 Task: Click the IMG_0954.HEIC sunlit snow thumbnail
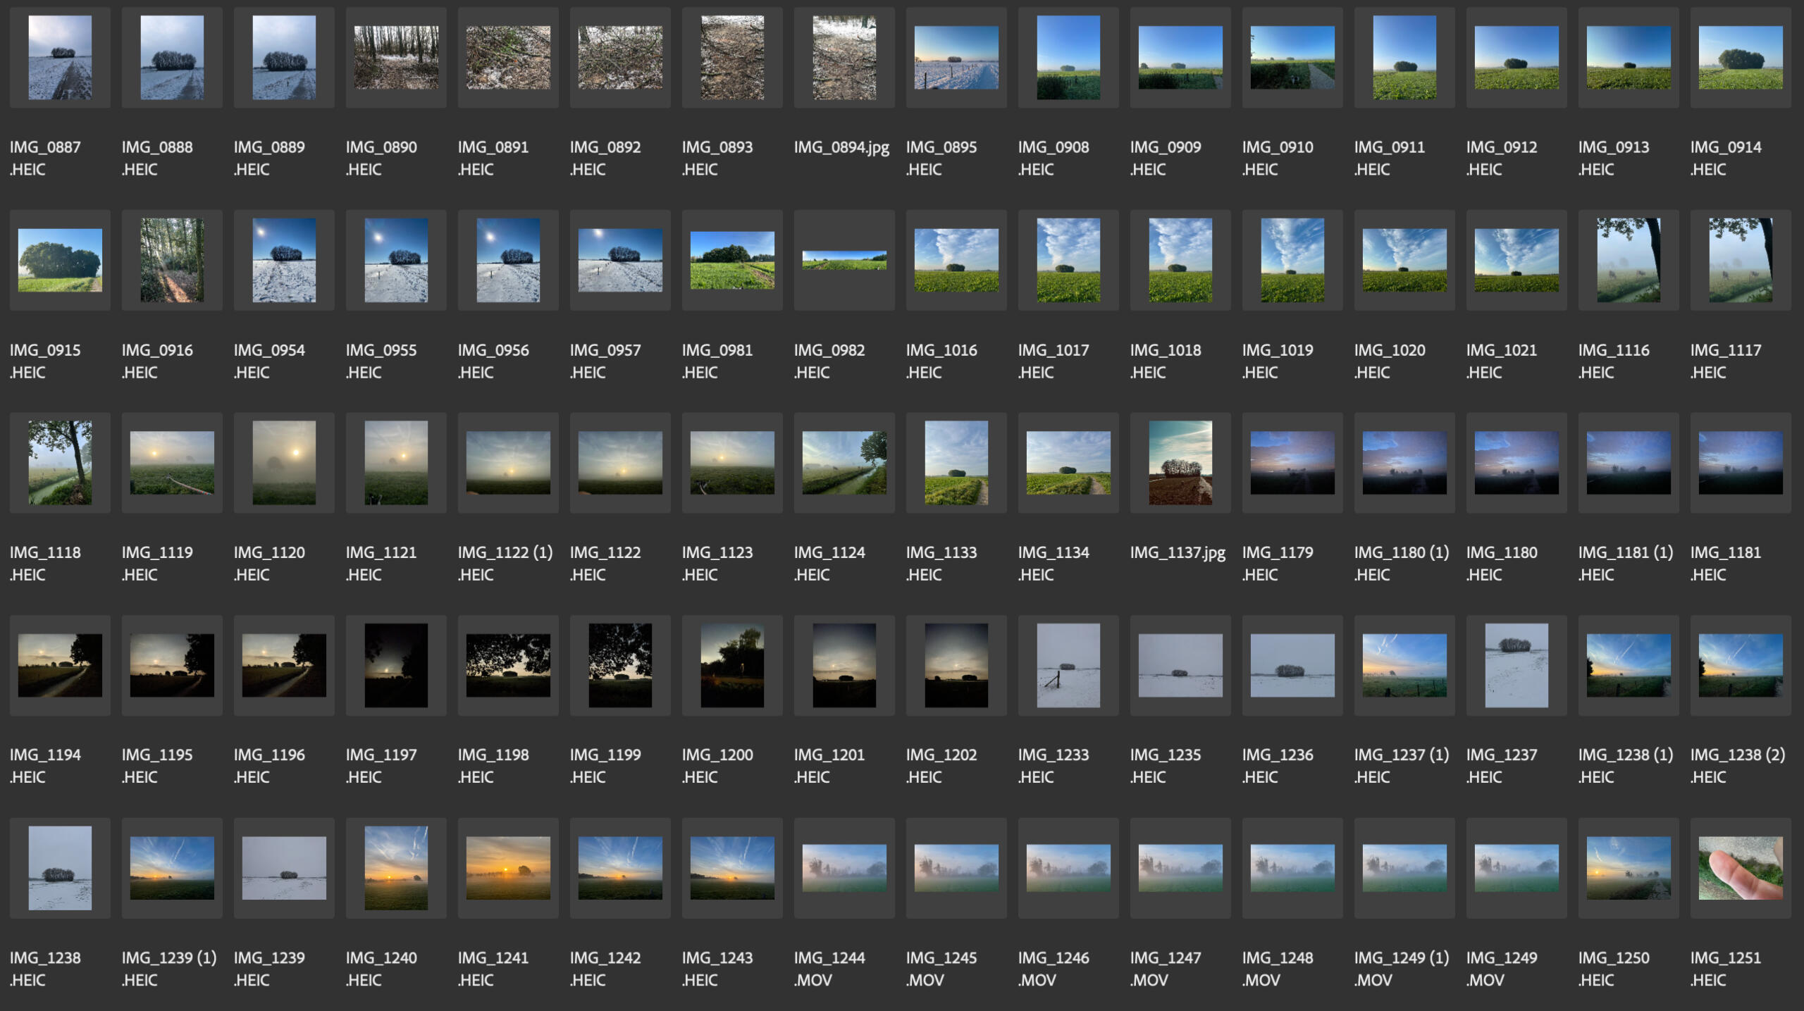[x=284, y=260]
